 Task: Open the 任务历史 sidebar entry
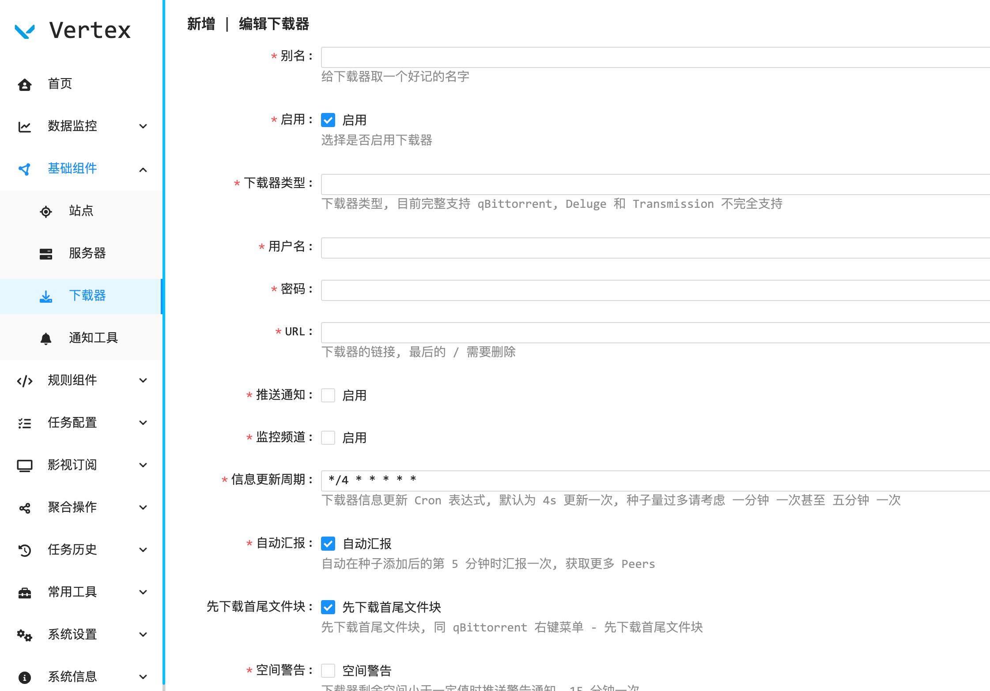coord(72,550)
